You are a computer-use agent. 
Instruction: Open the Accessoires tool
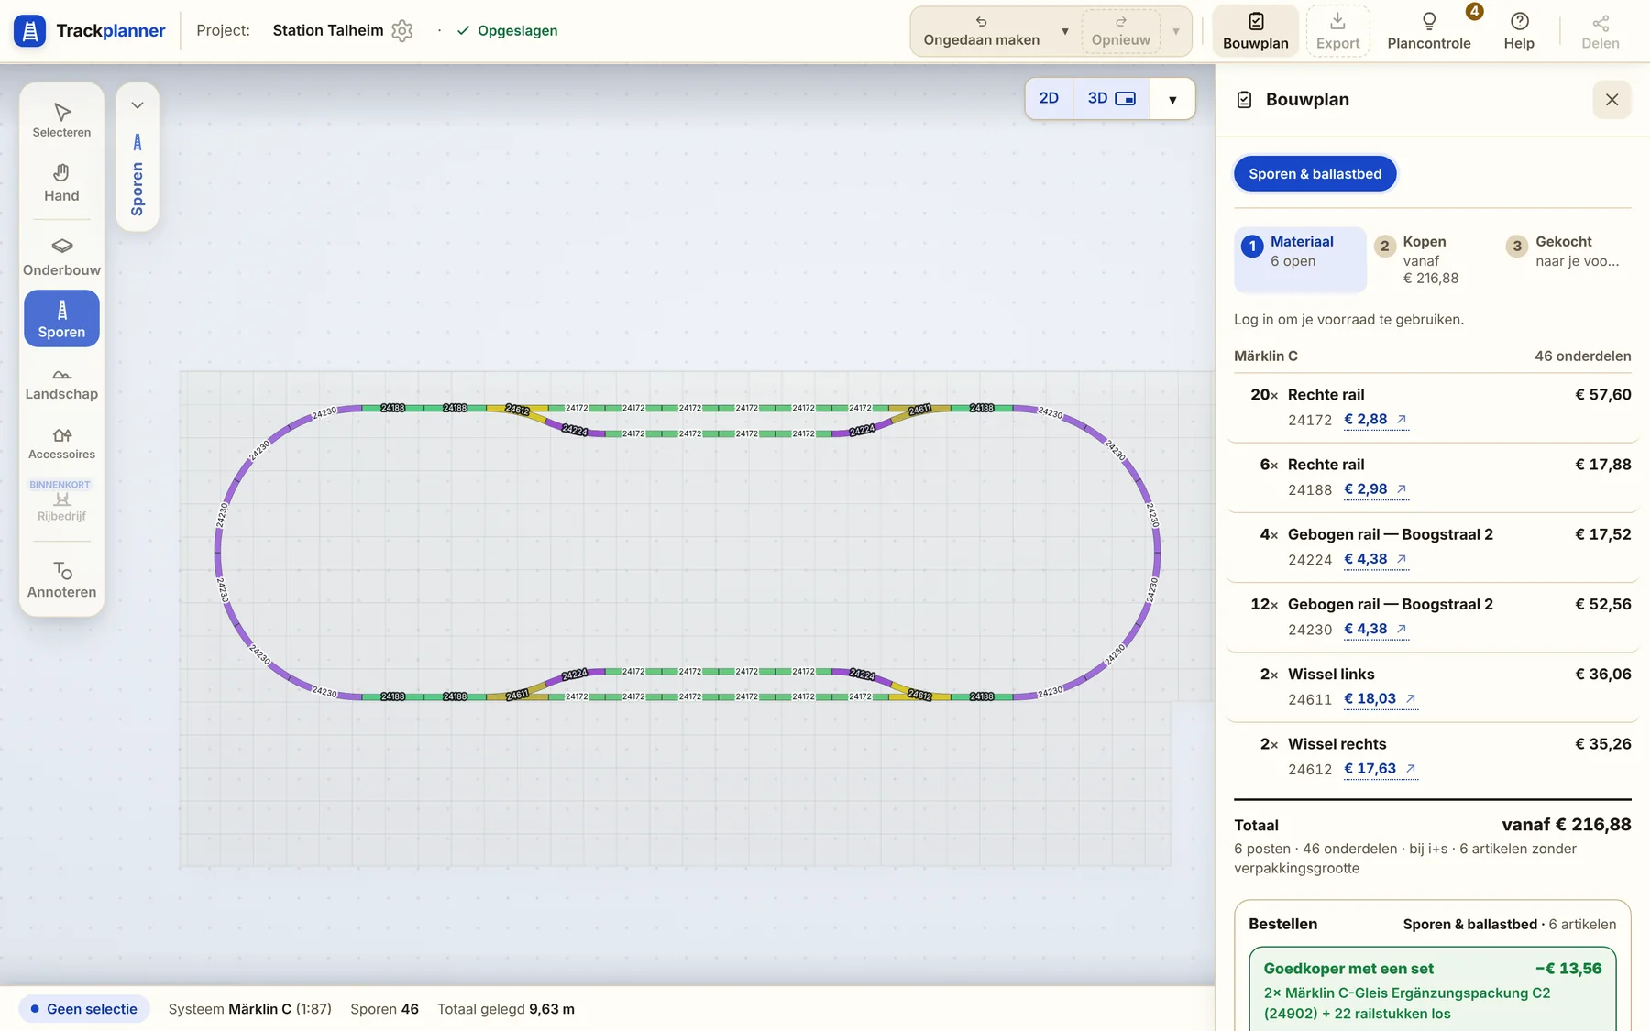[x=61, y=443]
